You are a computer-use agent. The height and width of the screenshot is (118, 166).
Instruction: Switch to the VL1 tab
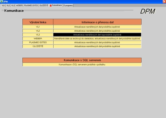click(3, 5)
